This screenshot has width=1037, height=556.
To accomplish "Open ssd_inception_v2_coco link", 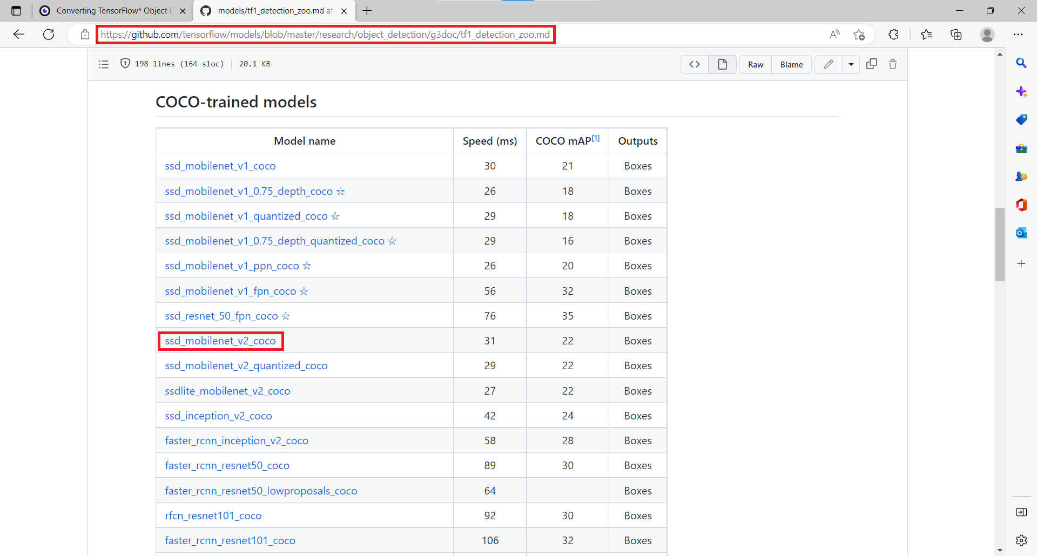I will click(x=219, y=416).
